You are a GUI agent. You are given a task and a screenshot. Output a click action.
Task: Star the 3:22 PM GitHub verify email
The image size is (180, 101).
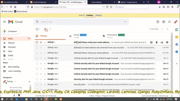(x=41, y=53)
